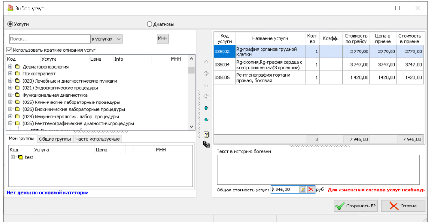Click the calculator icon next to total cost

[x=303, y=190]
